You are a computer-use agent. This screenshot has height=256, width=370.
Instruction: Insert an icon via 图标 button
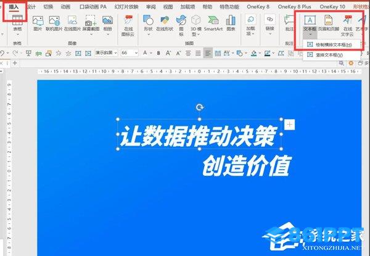(x=181, y=25)
